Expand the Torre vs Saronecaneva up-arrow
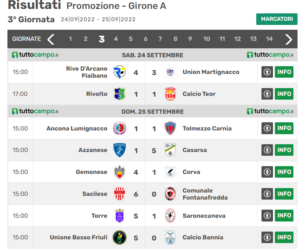 pyautogui.click(x=267, y=216)
